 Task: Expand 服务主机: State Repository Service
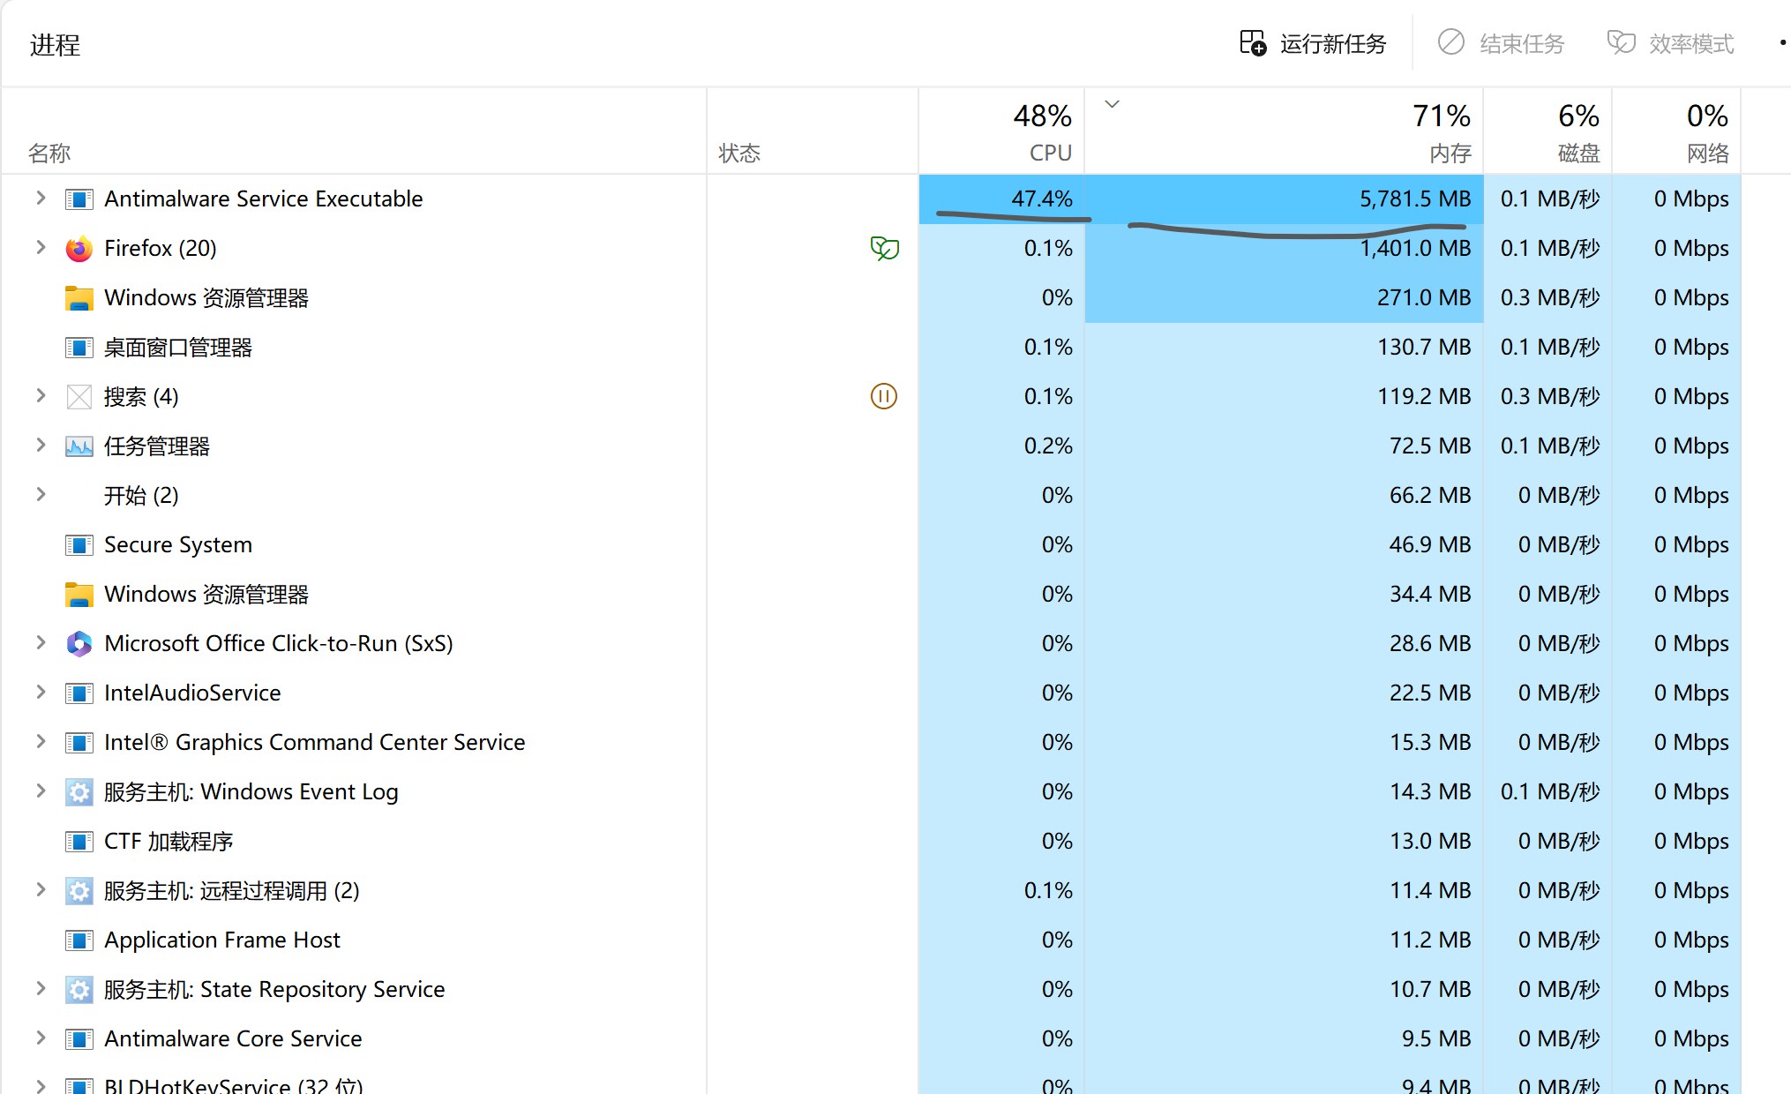[x=41, y=989]
